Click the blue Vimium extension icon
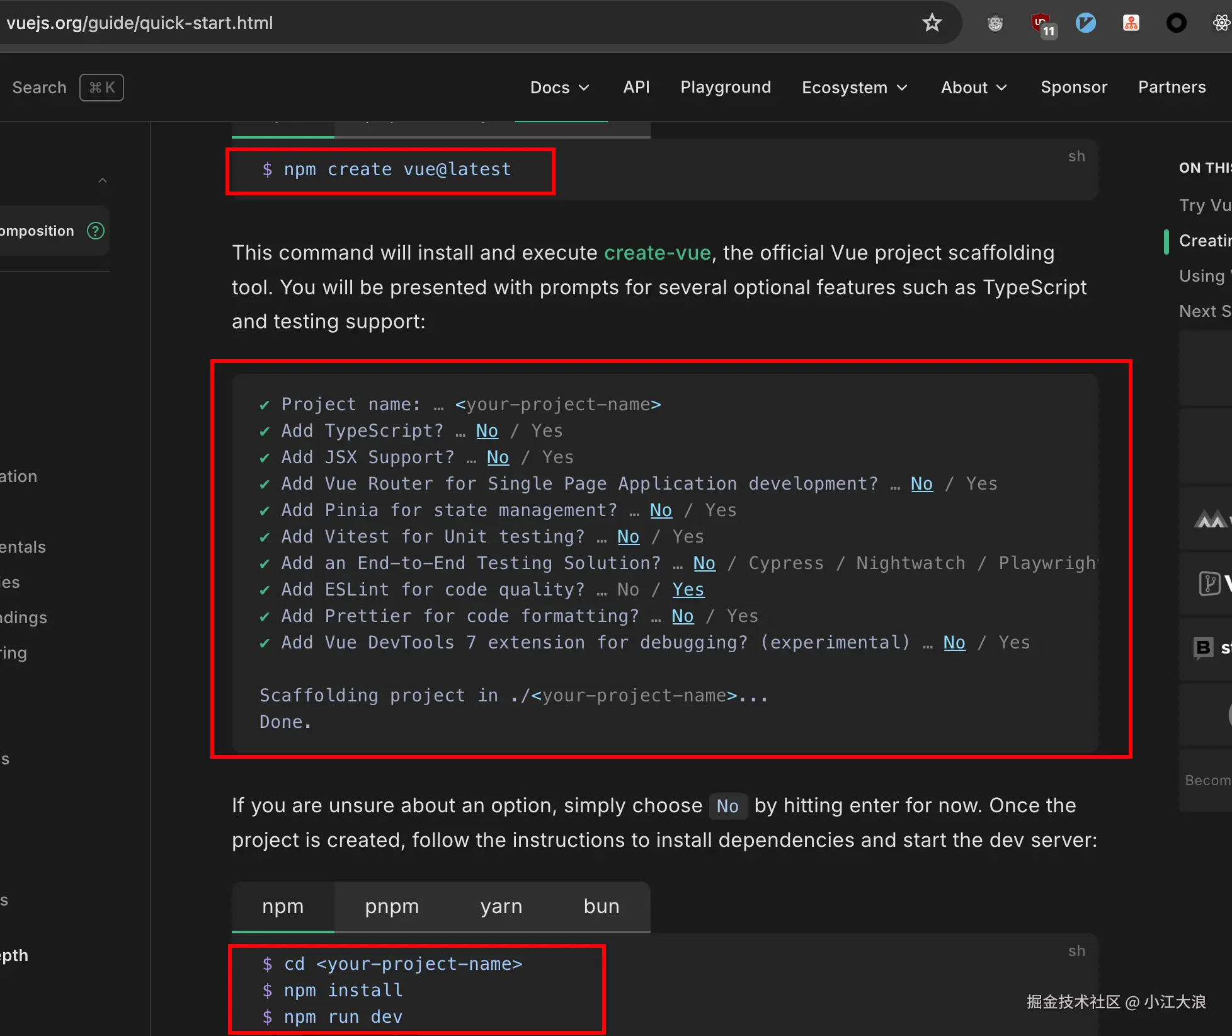This screenshot has height=1036, width=1232. click(x=1085, y=23)
